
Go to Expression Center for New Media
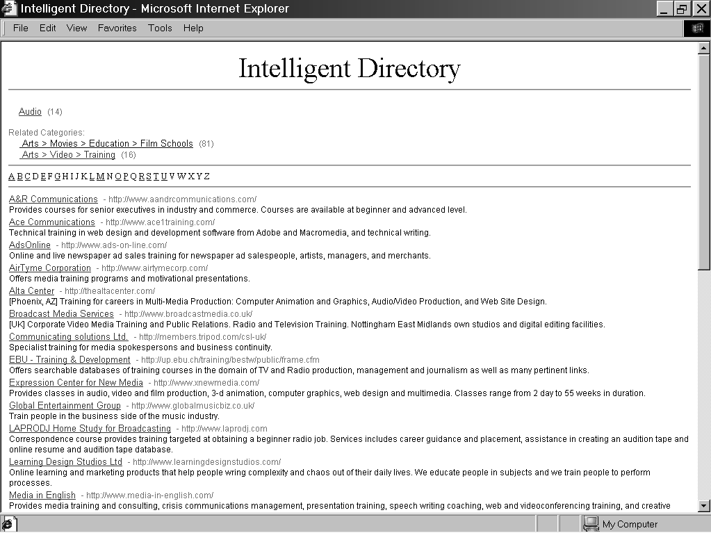(x=76, y=383)
